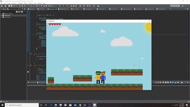Click the Save All toolbar icon
The image size is (190, 107).
[11, 6]
